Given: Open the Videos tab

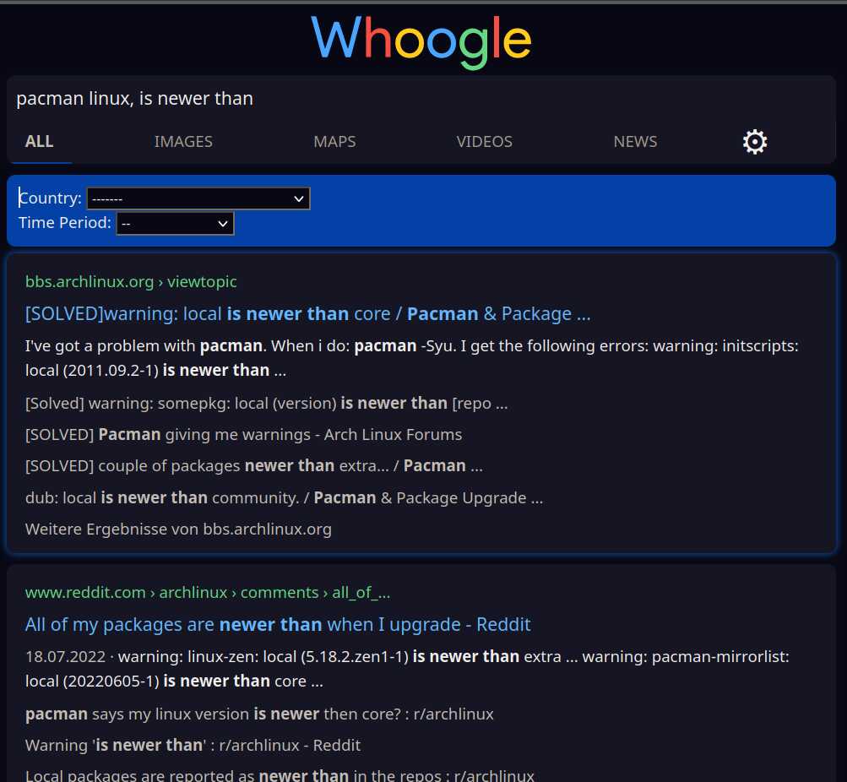Looking at the screenshot, I should pos(484,142).
